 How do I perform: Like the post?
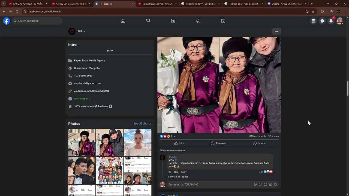tap(179, 143)
